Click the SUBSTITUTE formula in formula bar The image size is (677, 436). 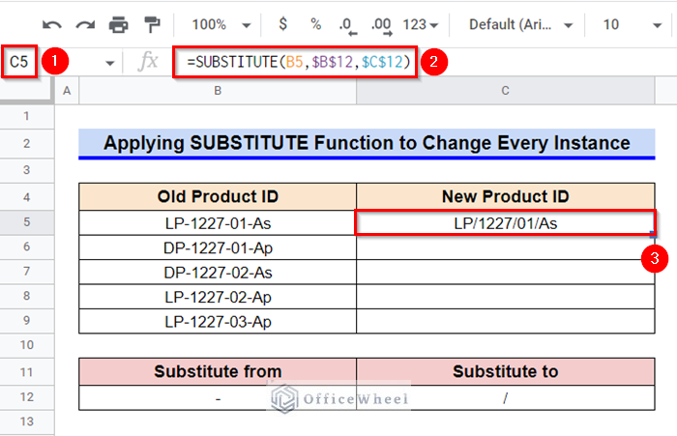coord(298,62)
